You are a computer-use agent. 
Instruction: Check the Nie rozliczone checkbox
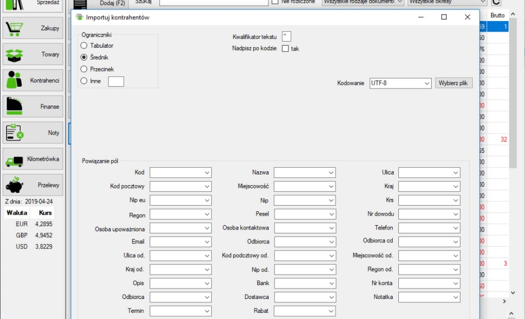(274, 2)
